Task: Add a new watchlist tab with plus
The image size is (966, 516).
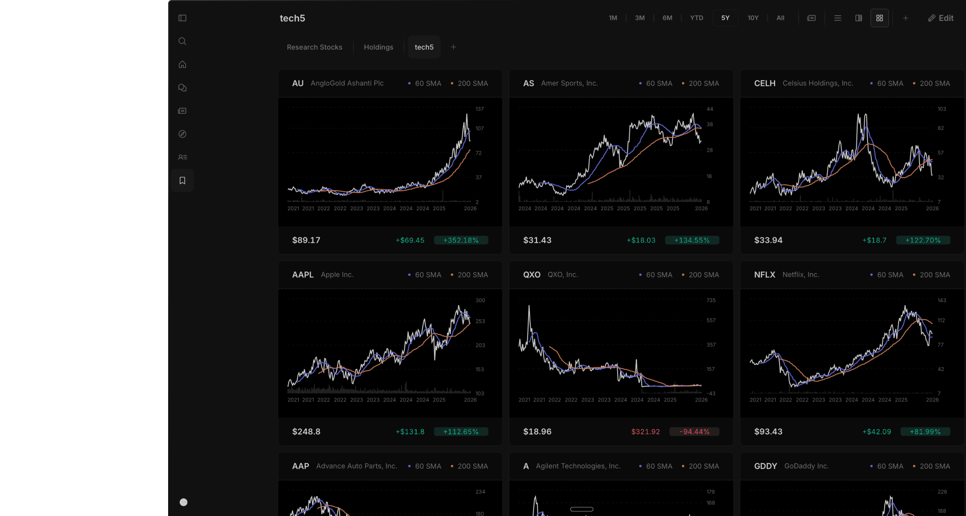Action: coord(453,47)
